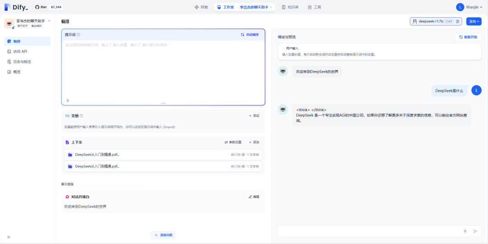
Task: Click the 发布 publish button
Action: [474, 22]
